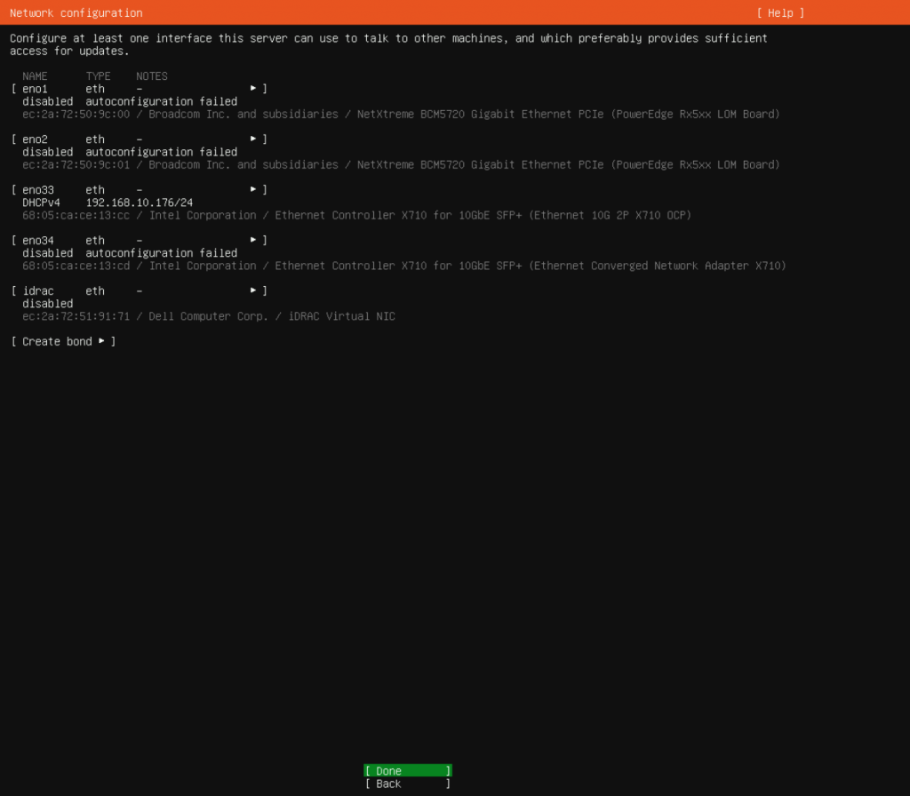Select the eno33 interface name
The image size is (910, 796).
(x=38, y=190)
